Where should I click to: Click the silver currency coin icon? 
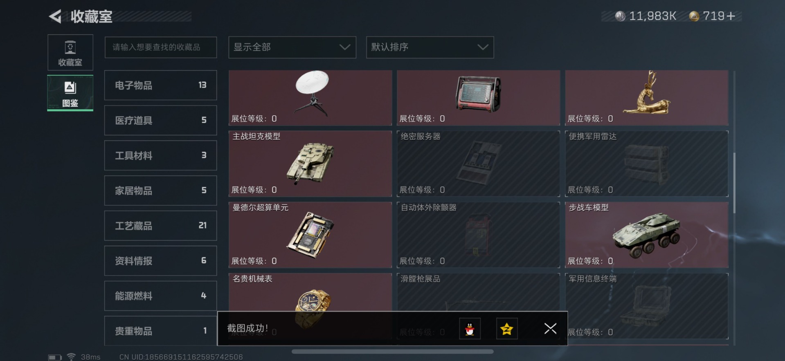(620, 16)
